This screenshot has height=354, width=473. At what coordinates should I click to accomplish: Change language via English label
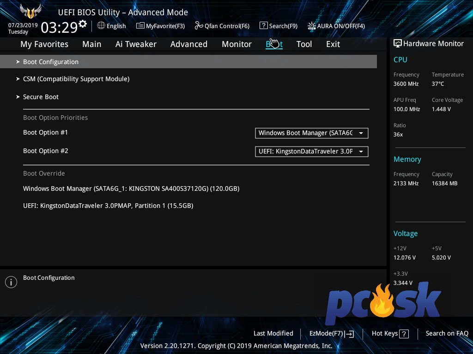[x=116, y=26]
